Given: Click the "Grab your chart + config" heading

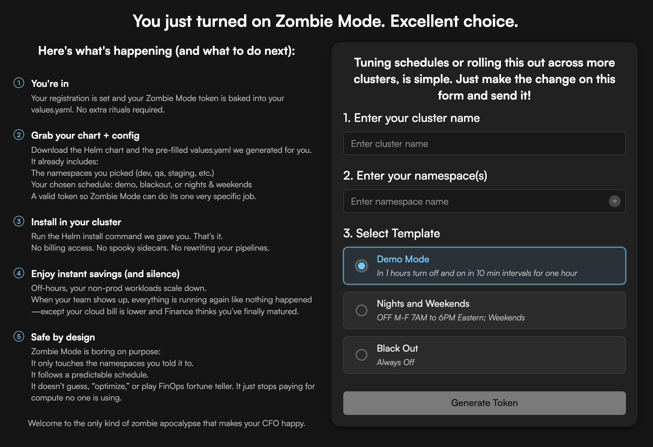Looking at the screenshot, I should click(x=85, y=135).
